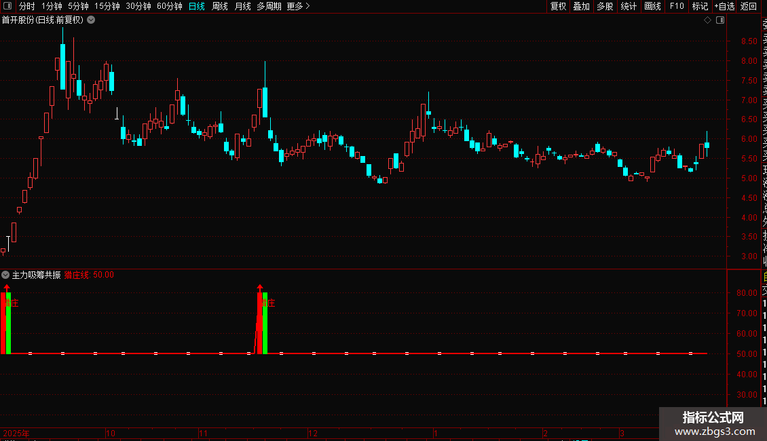Viewport: 767px width, 441px height.
Task: Open the 复权 adjustment option
Action: pos(558,6)
